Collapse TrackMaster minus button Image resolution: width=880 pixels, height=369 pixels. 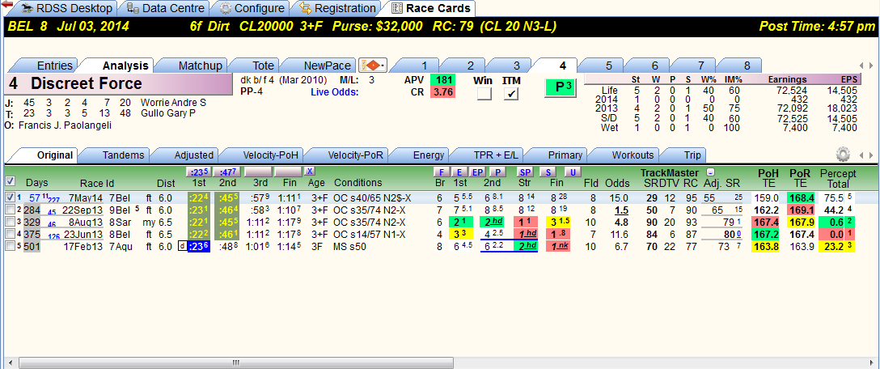click(710, 173)
